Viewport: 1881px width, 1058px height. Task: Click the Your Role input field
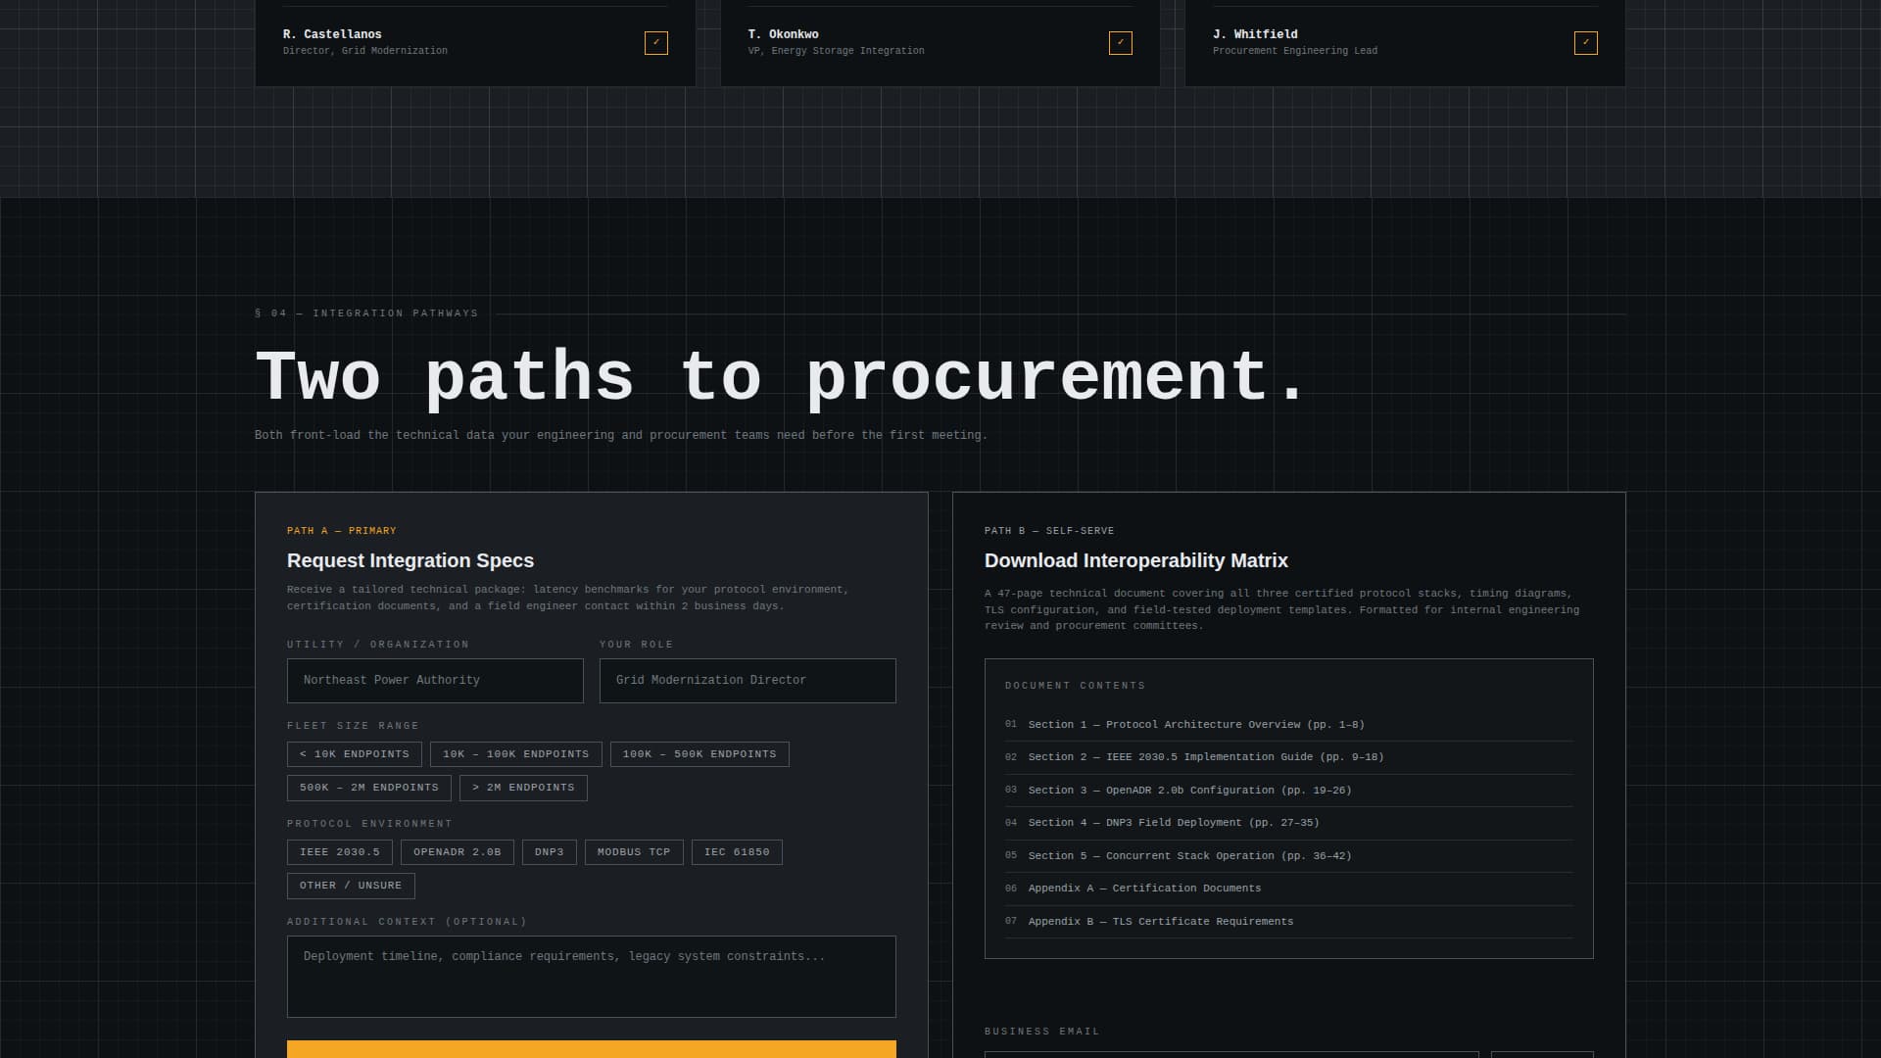(x=747, y=680)
